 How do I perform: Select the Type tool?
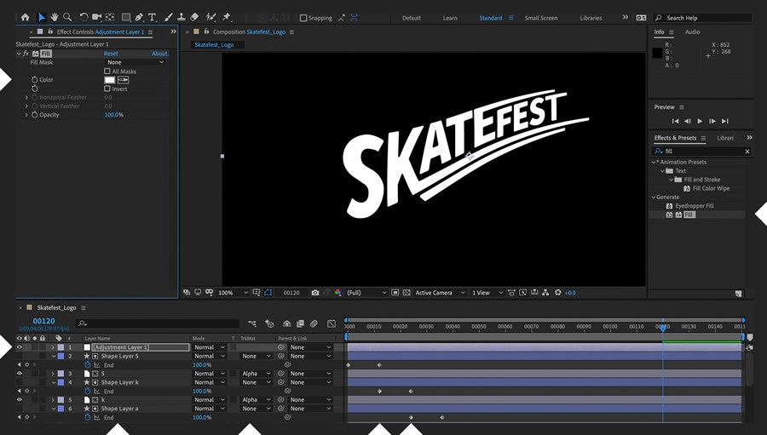pyautogui.click(x=152, y=17)
